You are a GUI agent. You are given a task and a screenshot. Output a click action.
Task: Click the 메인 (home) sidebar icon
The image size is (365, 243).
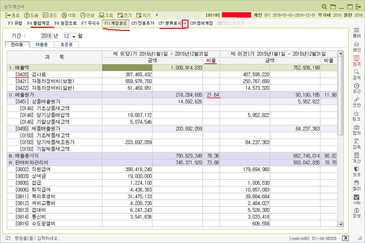[356, 44]
